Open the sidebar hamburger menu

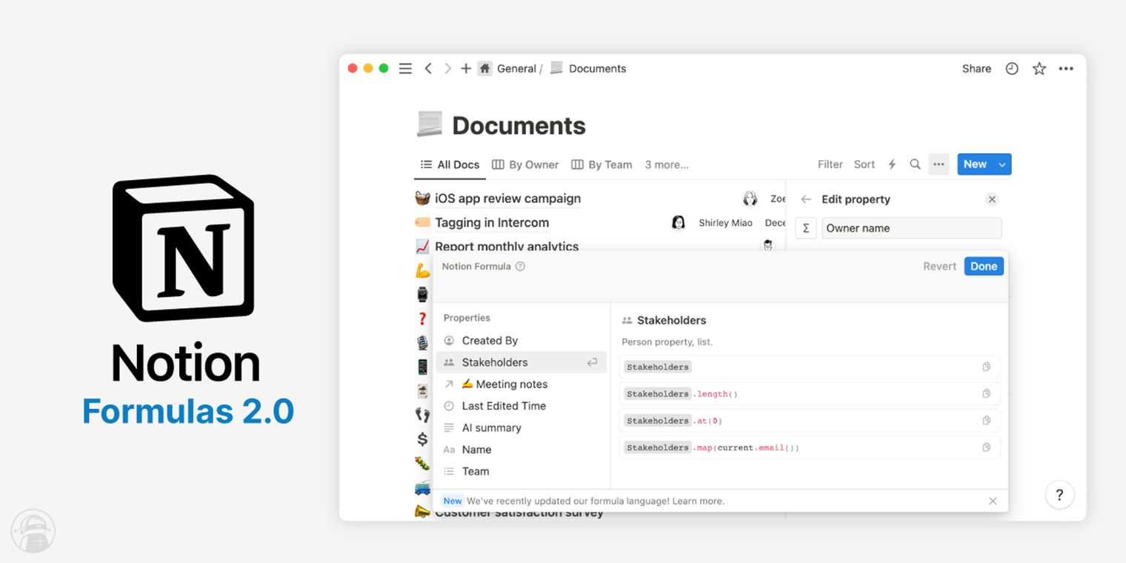click(405, 68)
